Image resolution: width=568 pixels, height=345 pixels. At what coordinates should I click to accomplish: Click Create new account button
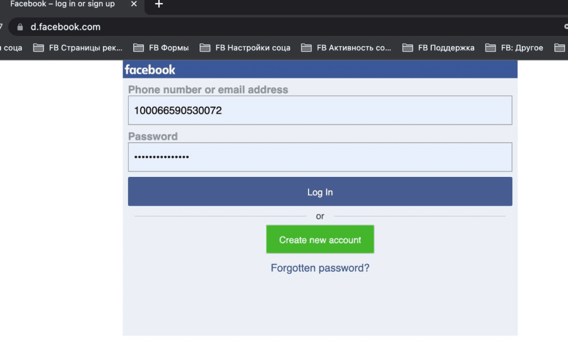tap(320, 239)
